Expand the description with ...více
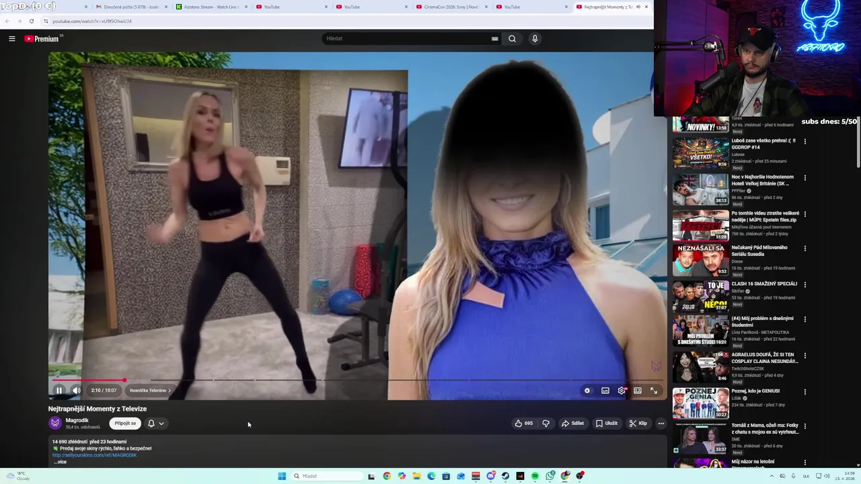This screenshot has height=484, width=861. (x=61, y=462)
